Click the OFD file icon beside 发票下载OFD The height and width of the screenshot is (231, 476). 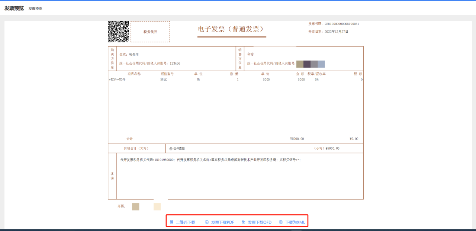tap(244, 222)
